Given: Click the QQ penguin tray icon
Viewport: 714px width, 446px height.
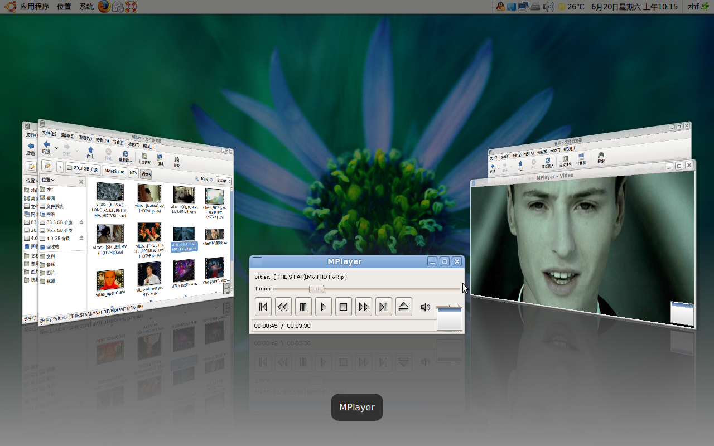Looking at the screenshot, I should pyautogui.click(x=500, y=7).
